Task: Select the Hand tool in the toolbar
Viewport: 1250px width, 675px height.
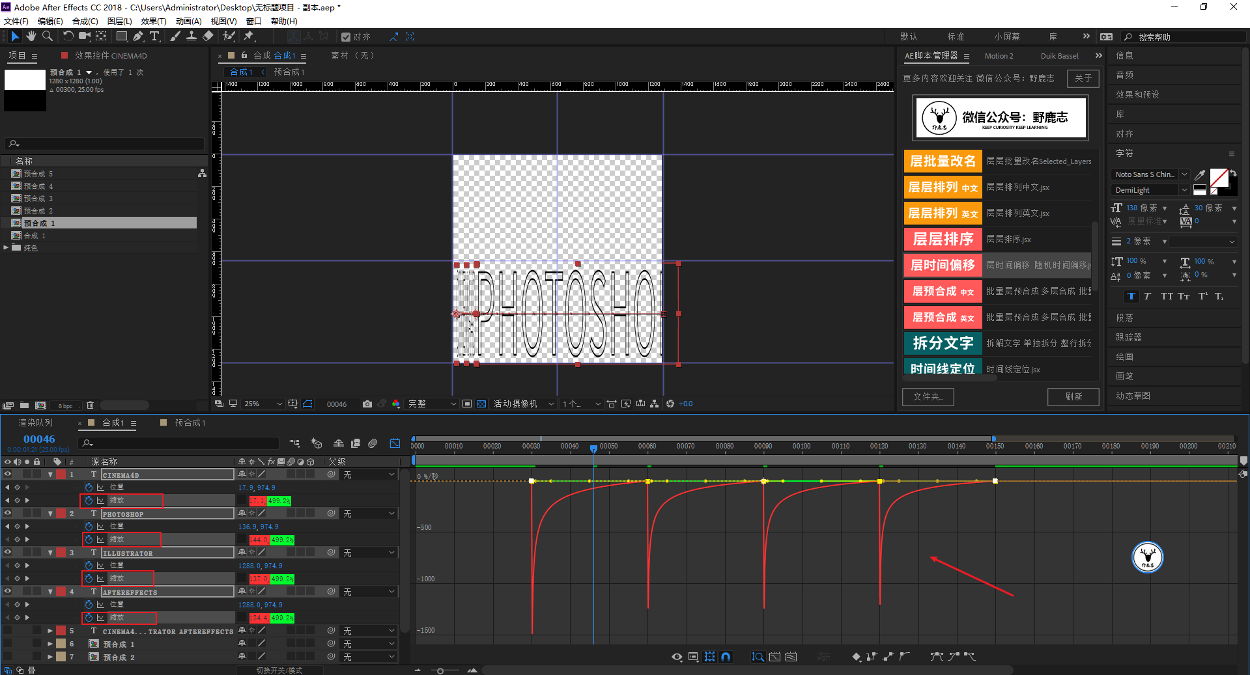Action: pos(31,36)
